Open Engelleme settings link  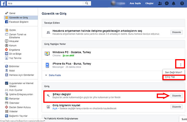click(x=15, y=50)
